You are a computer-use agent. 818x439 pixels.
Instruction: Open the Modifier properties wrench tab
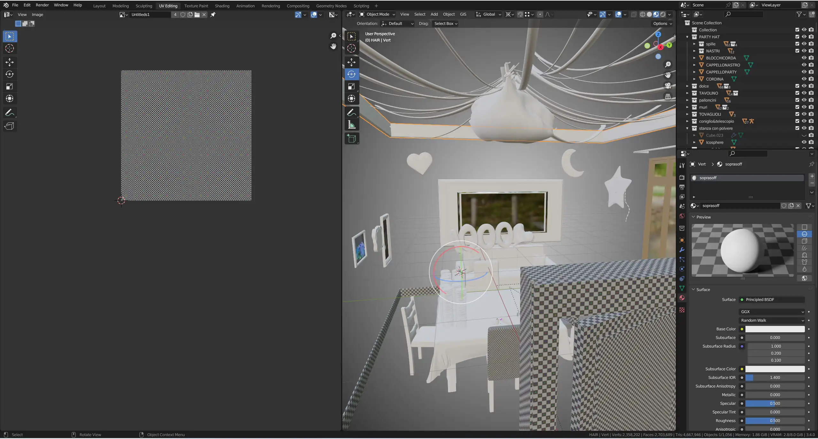coord(682,250)
